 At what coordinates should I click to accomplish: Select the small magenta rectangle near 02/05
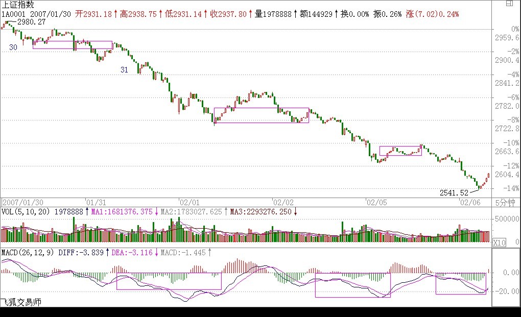pos(400,151)
